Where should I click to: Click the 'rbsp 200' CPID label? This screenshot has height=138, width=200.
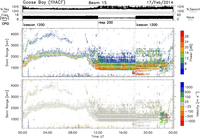[105, 23]
